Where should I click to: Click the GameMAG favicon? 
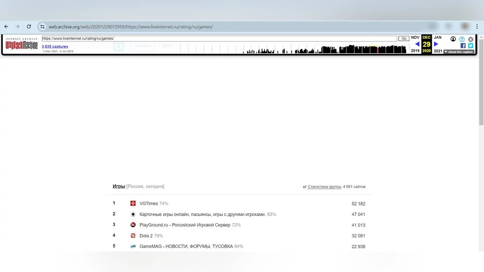133,246
